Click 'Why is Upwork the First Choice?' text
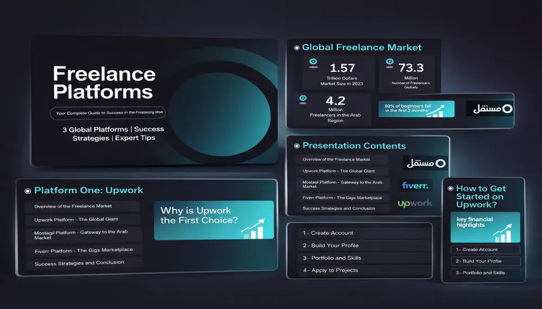Viewport: 542px width, 309px height. pyautogui.click(x=199, y=215)
